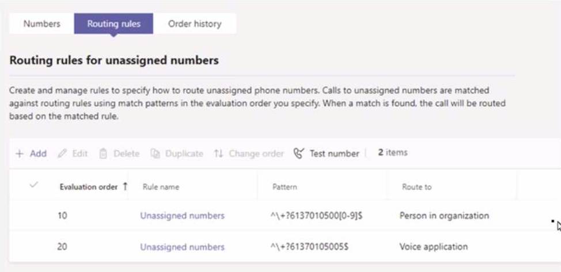Click the Edit pencil icon
This screenshot has height=272, width=561.
[63, 154]
